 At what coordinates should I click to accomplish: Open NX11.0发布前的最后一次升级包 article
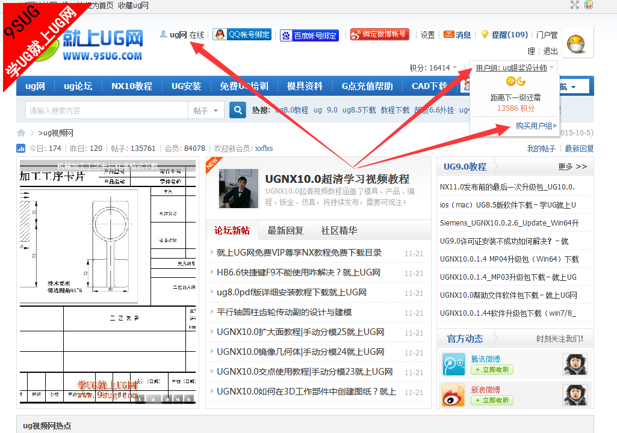[x=507, y=187]
